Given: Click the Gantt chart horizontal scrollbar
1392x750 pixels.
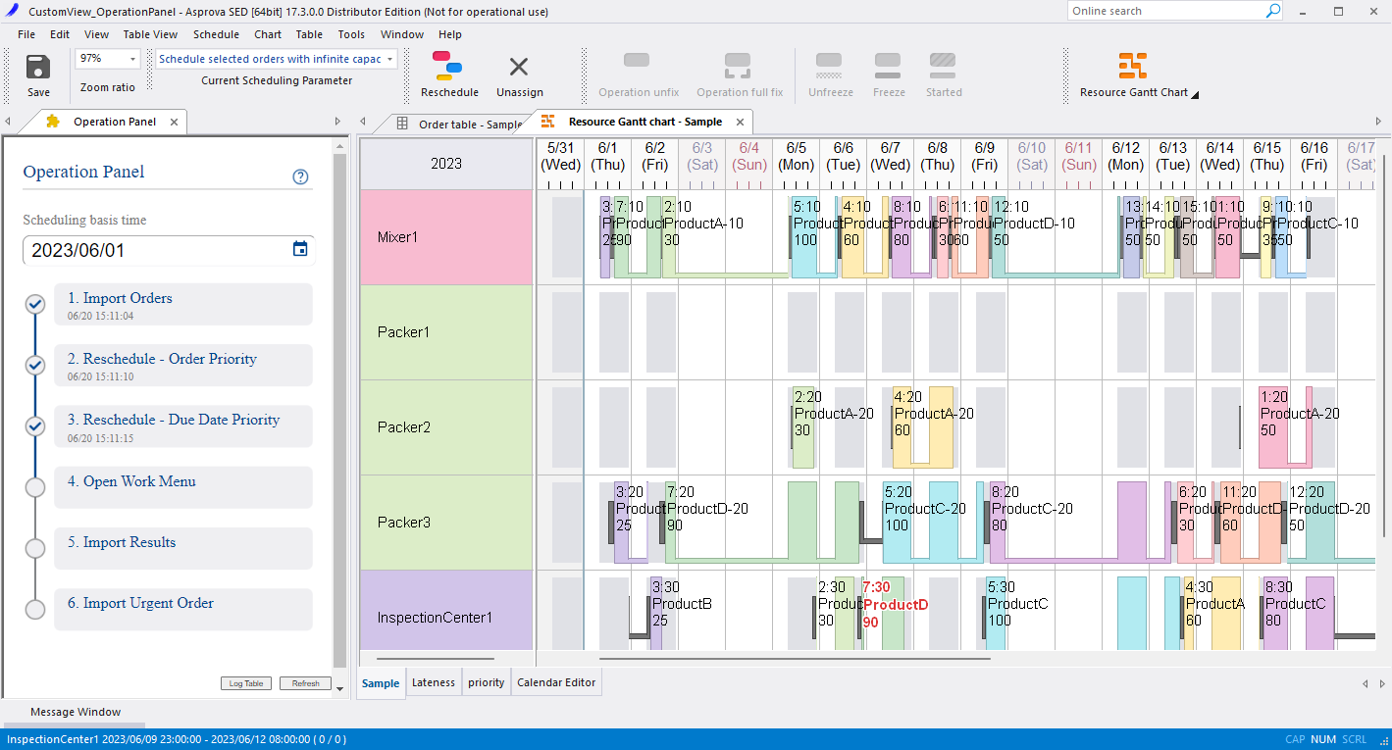Looking at the screenshot, I should click(795, 659).
